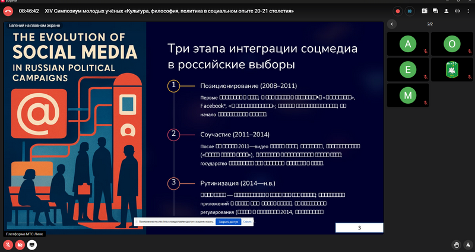Toggle screen sharing in bottom bar
475x252 pixels.
point(31,244)
